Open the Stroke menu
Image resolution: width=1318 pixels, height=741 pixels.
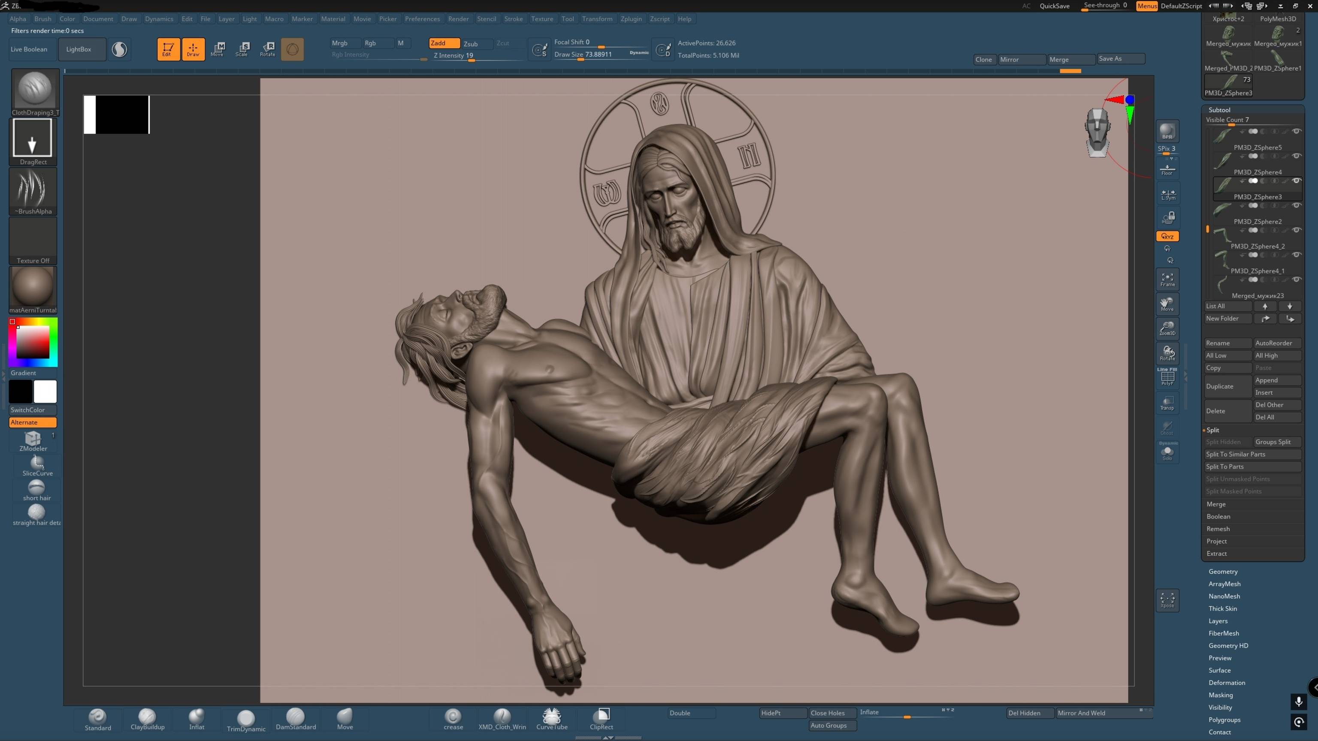click(513, 19)
